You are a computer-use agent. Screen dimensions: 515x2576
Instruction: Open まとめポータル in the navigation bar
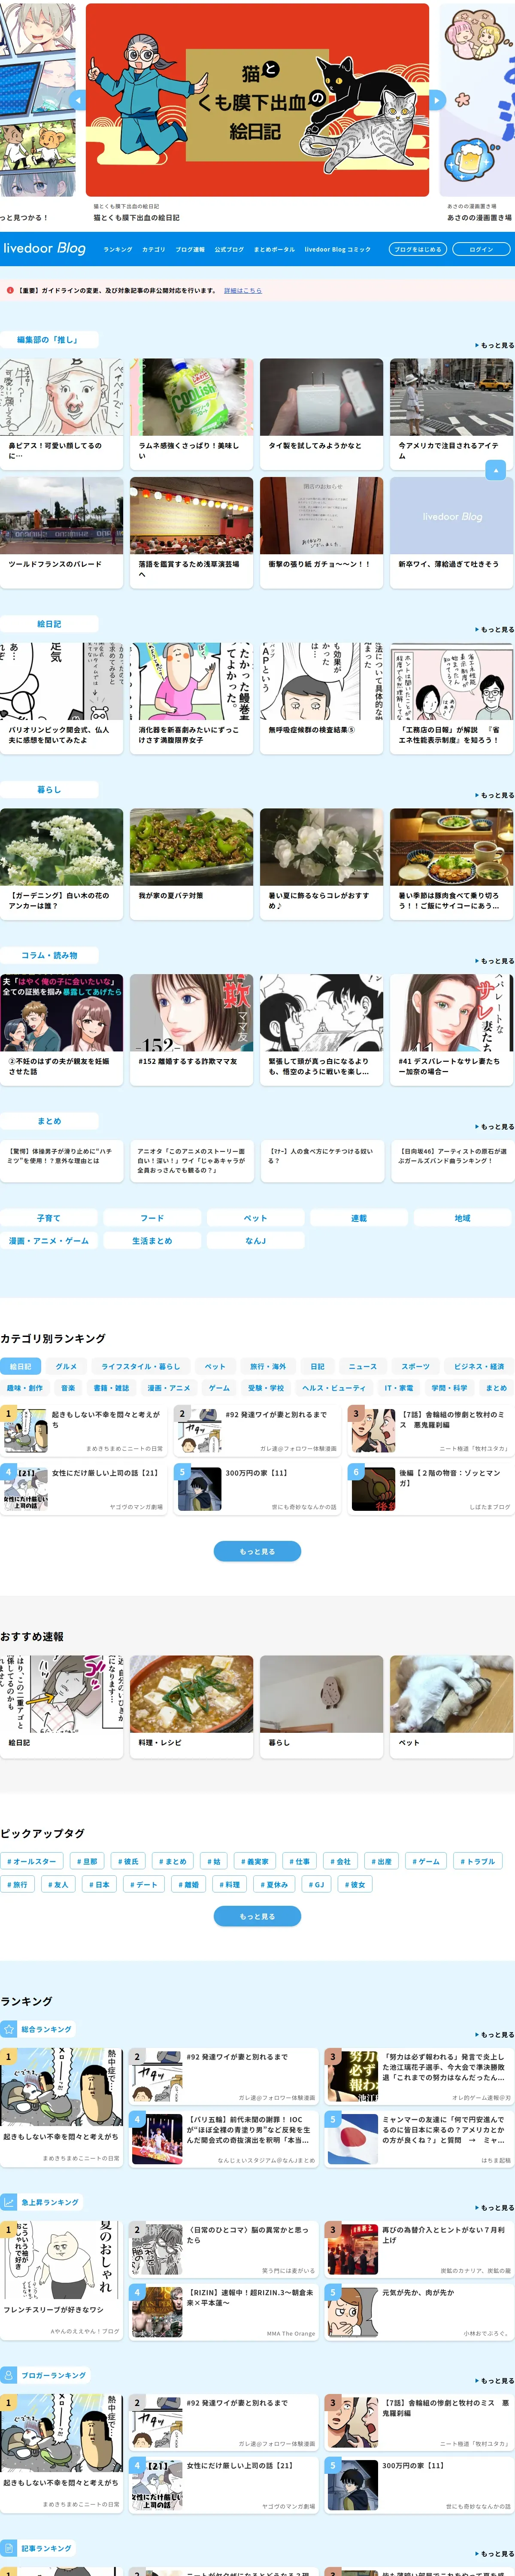click(x=274, y=249)
